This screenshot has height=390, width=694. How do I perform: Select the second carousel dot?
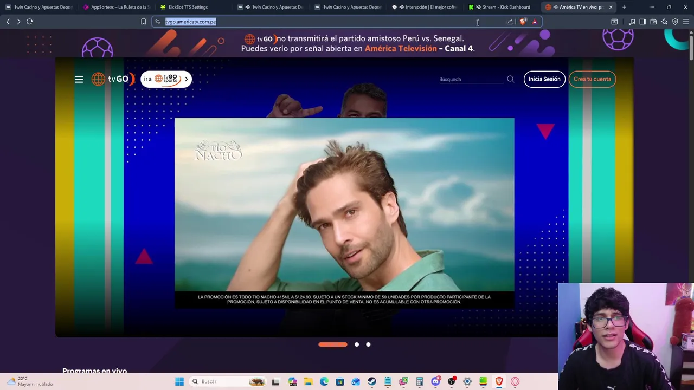coord(357,344)
